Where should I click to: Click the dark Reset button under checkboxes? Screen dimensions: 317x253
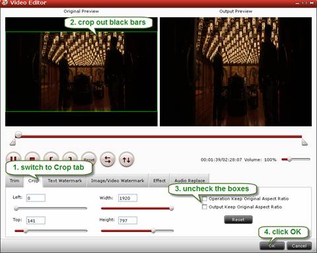(238, 219)
